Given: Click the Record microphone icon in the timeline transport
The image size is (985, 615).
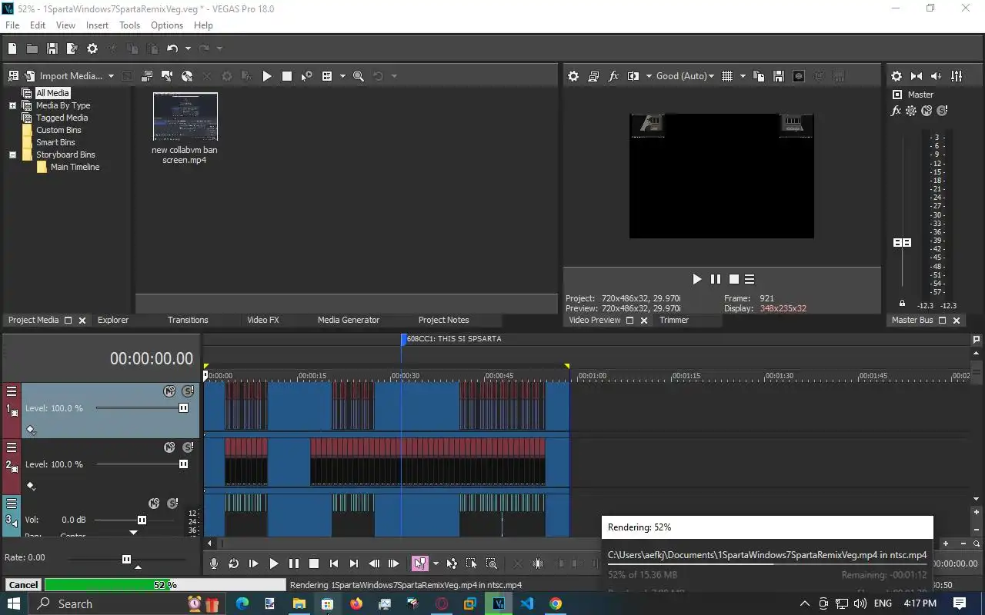Looking at the screenshot, I should [x=214, y=563].
